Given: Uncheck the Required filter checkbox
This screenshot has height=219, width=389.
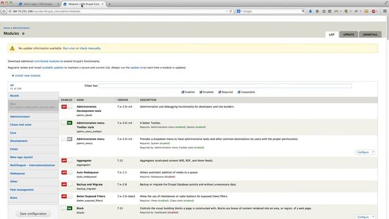Looking at the screenshot, I should (x=219, y=92).
